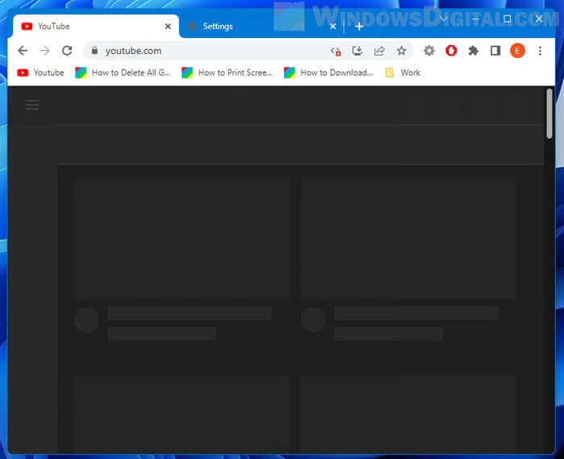Open the profile avatar labeled E
The height and width of the screenshot is (459, 564).
517,51
